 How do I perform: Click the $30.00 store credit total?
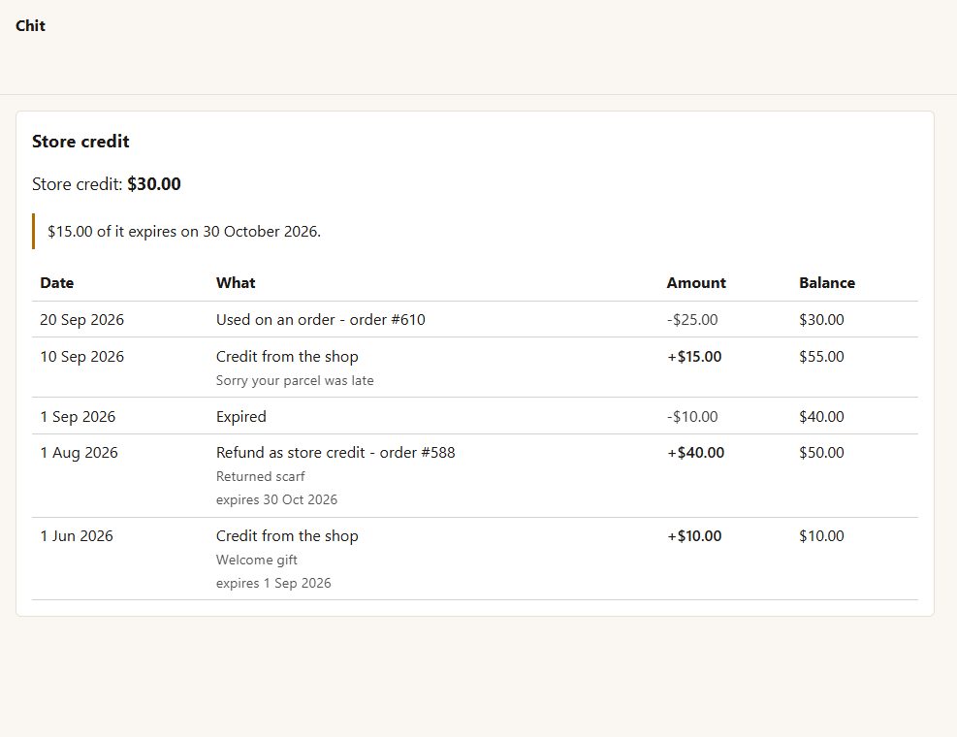[154, 184]
